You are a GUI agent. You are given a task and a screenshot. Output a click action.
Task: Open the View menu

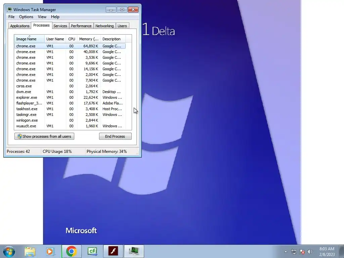[42, 17]
